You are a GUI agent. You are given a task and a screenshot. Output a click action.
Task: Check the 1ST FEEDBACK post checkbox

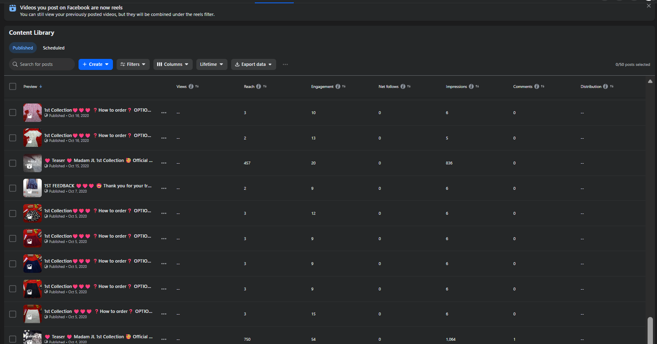point(13,188)
